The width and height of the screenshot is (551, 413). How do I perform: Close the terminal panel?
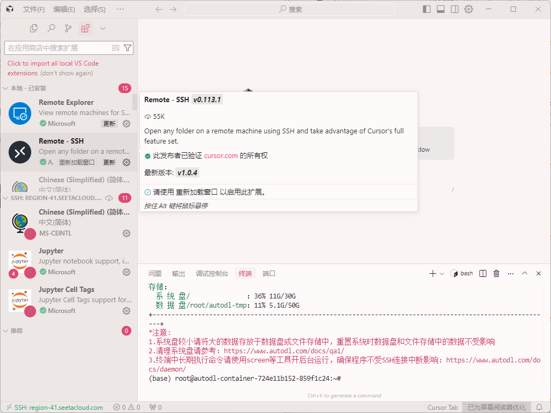point(539,274)
